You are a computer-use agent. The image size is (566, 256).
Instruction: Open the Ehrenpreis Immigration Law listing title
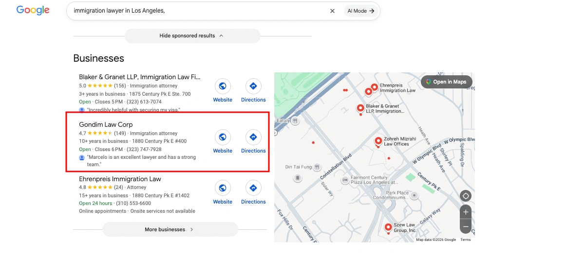tap(120, 179)
